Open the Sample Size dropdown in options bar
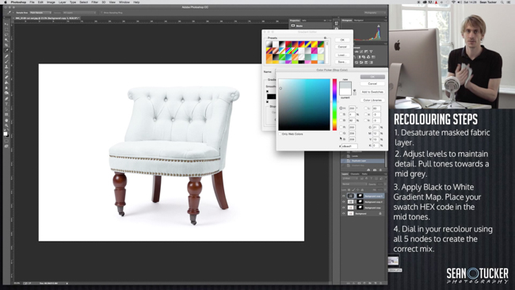 [x=40, y=13]
